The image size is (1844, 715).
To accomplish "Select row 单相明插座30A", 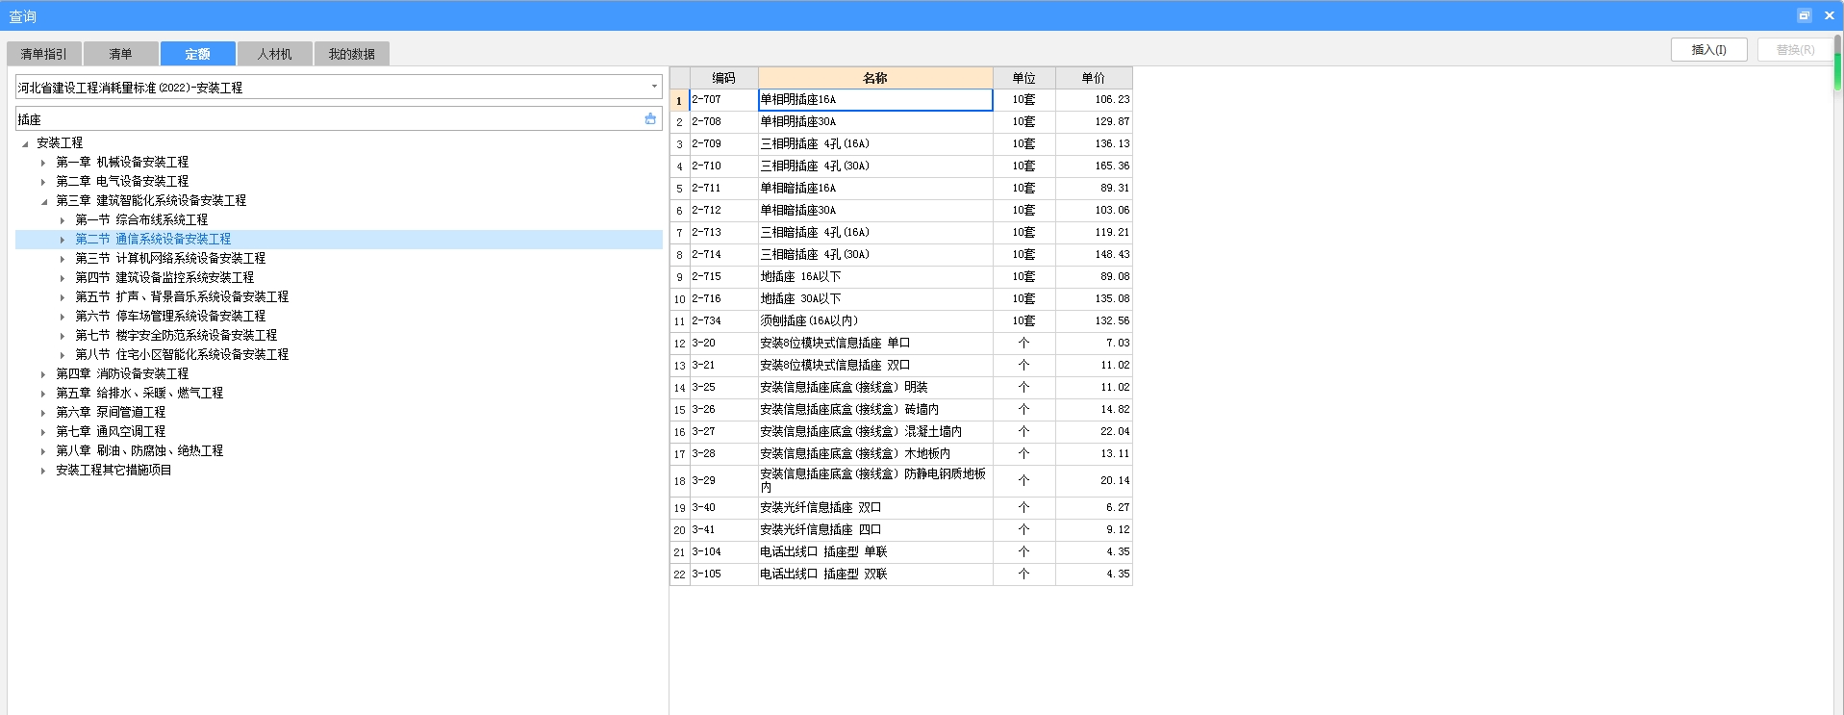I will click(x=875, y=121).
